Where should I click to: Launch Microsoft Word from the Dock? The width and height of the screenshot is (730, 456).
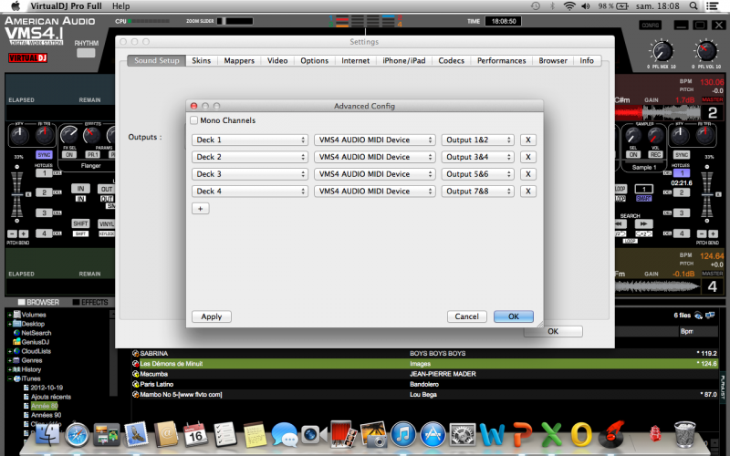click(x=492, y=435)
